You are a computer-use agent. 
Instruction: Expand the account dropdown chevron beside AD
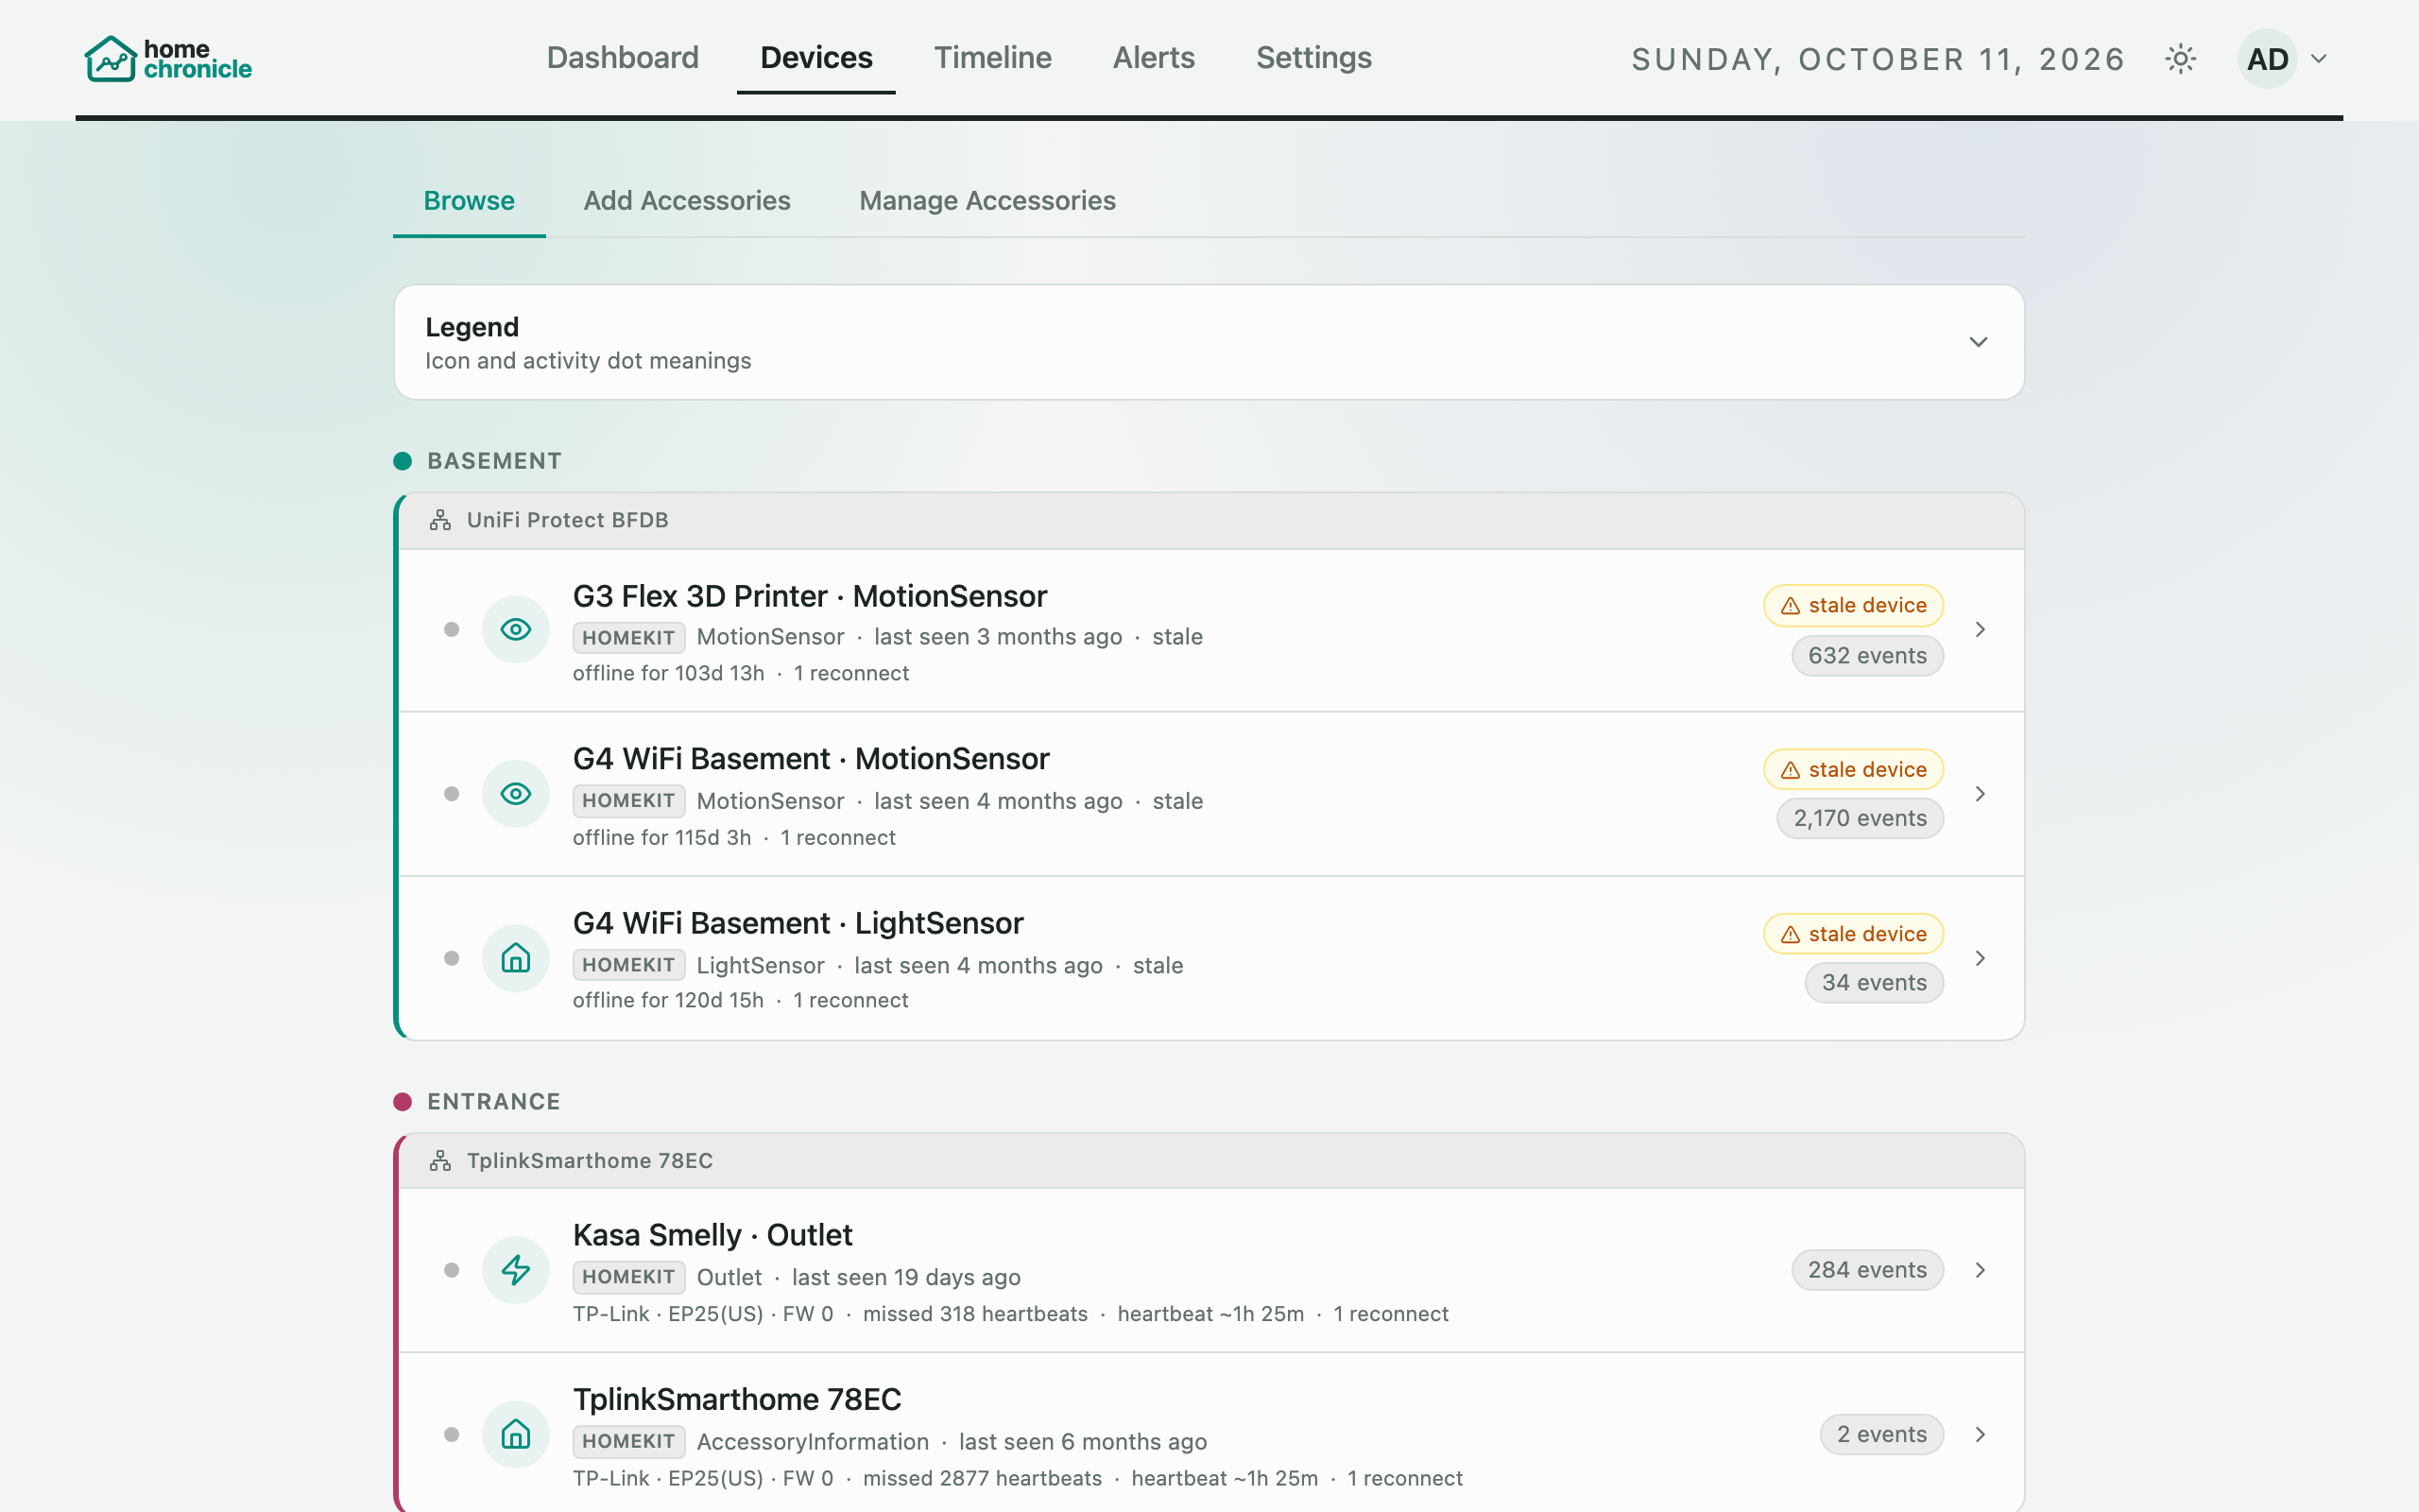2319,59
